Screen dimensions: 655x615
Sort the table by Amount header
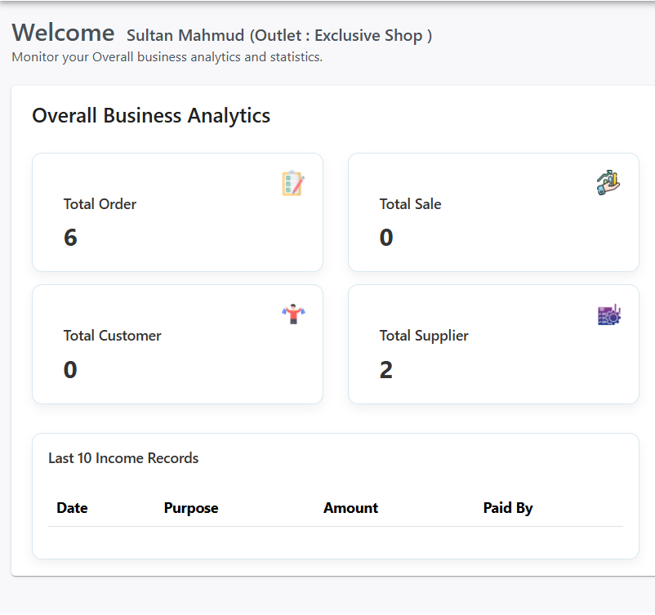click(350, 508)
